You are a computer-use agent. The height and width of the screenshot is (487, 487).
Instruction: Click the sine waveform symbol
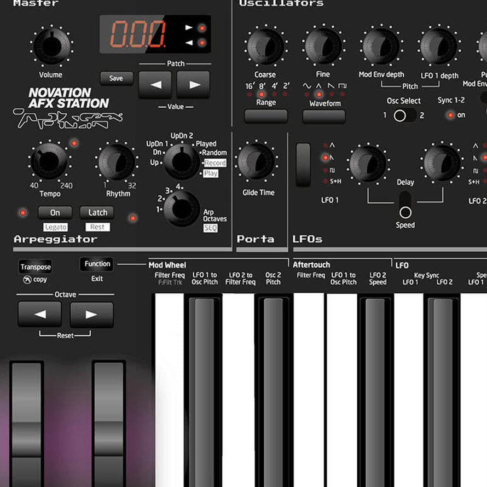(x=307, y=86)
